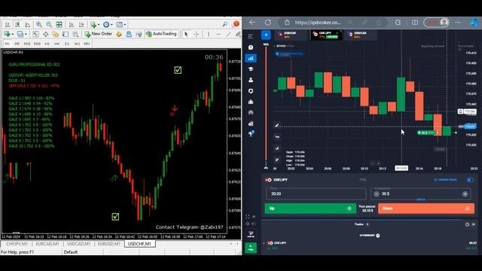Screen dimensions: 482x271
Task: Add new asset with blue plus button
Action: [266, 35]
